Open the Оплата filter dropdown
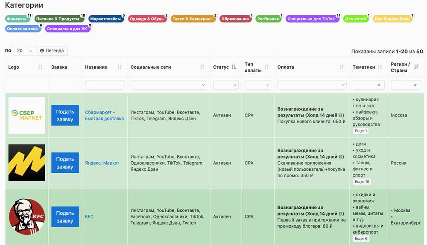 pos(312,85)
